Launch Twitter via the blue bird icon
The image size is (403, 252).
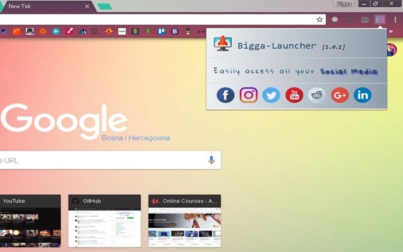pos(271,95)
